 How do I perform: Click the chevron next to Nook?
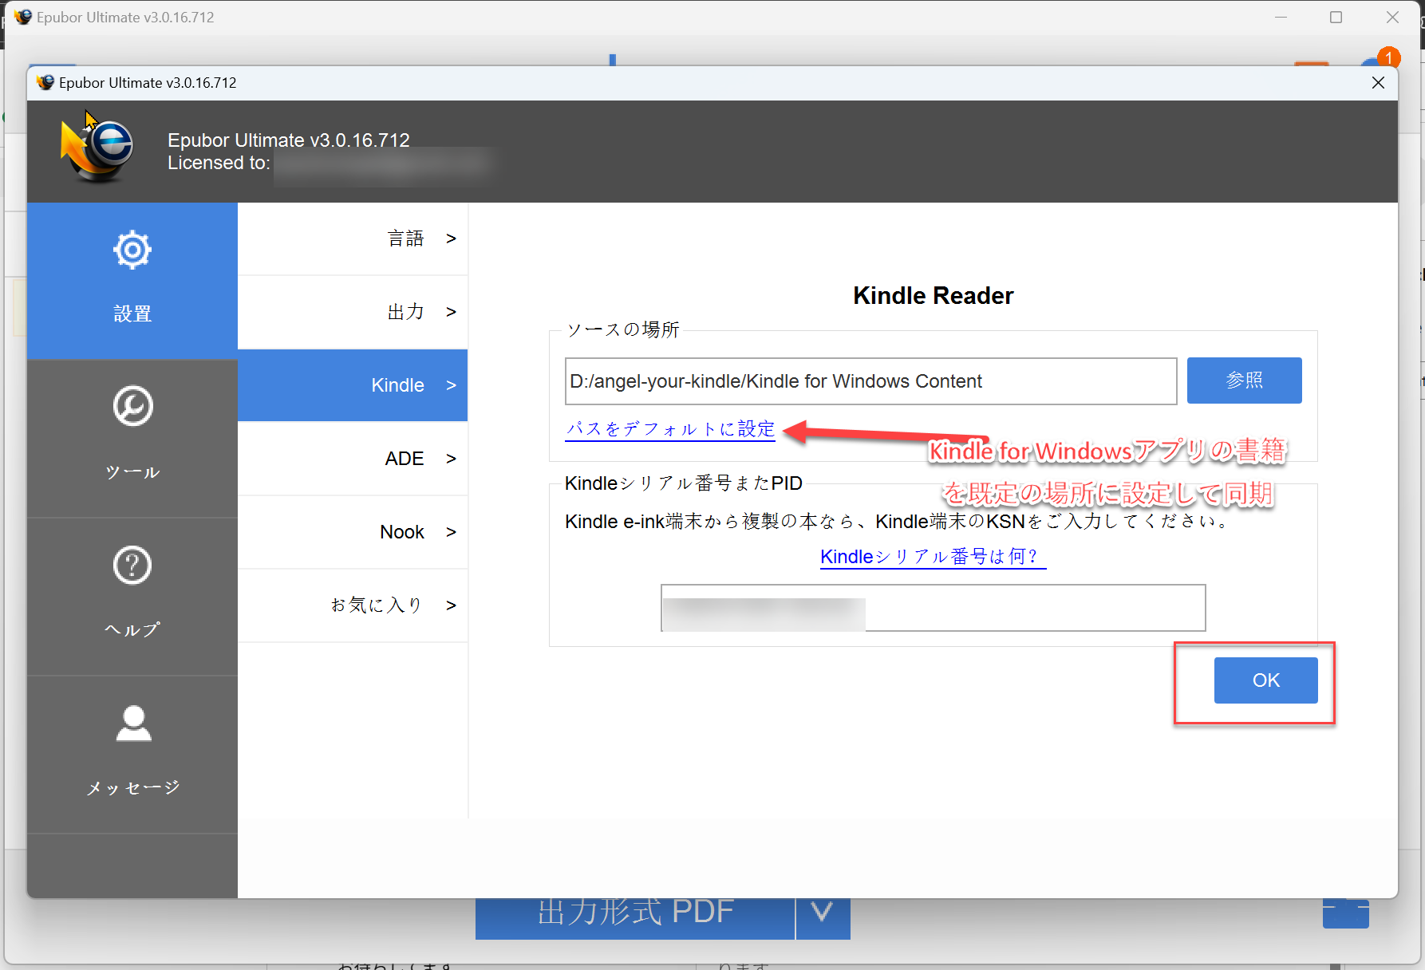coord(451,532)
